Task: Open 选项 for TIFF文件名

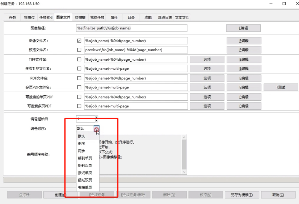Action: point(207,59)
